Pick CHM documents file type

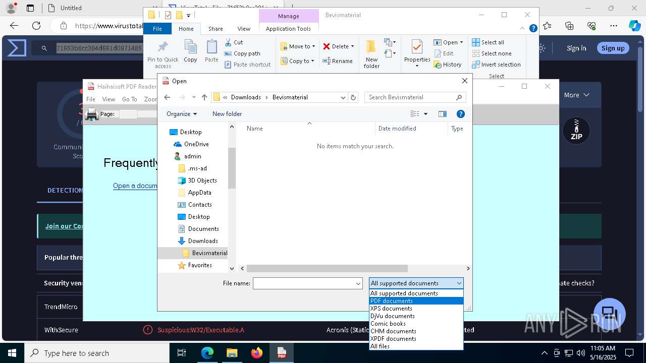point(416,331)
